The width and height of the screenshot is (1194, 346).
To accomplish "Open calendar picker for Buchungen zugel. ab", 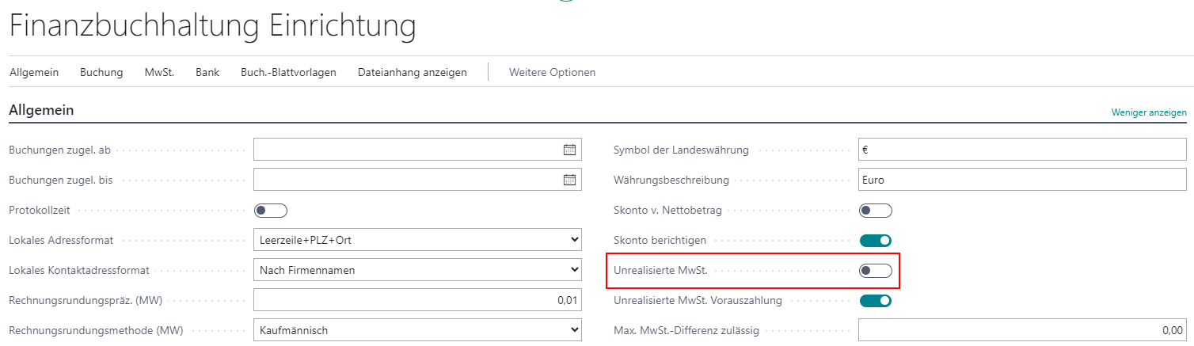I will [569, 150].
